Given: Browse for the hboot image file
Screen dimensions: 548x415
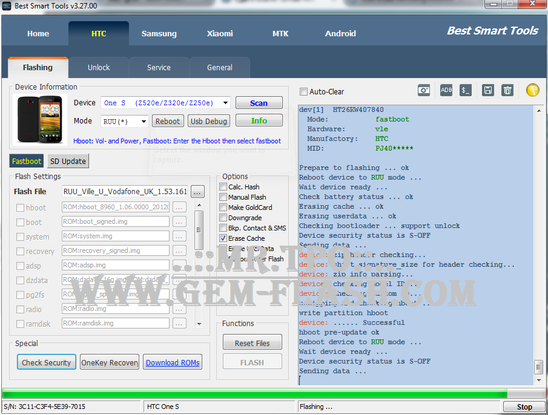Looking at the screenshot, I should [179, 207].
